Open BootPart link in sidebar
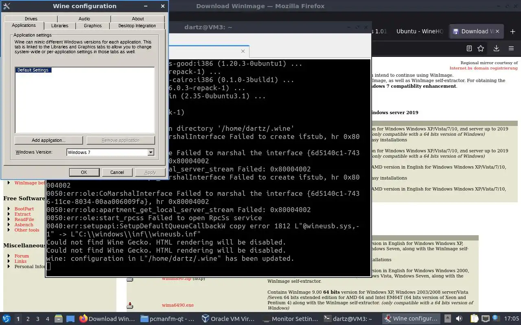Viewport: 521px width, 325px height. (24, 209)
